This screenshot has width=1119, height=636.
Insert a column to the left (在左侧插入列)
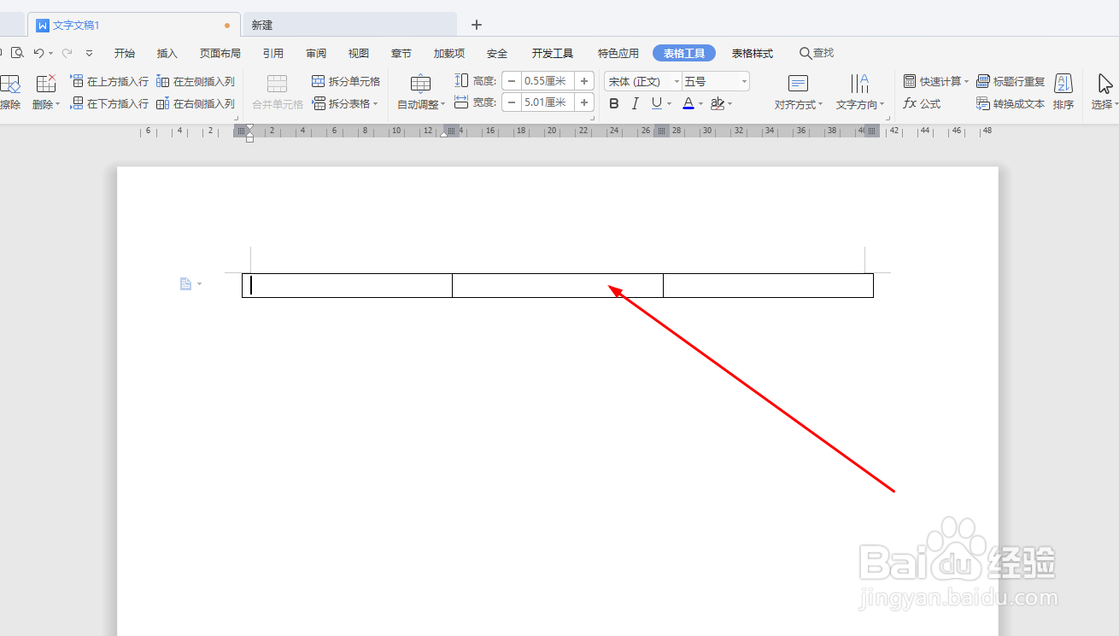click(x=196, y=82)
